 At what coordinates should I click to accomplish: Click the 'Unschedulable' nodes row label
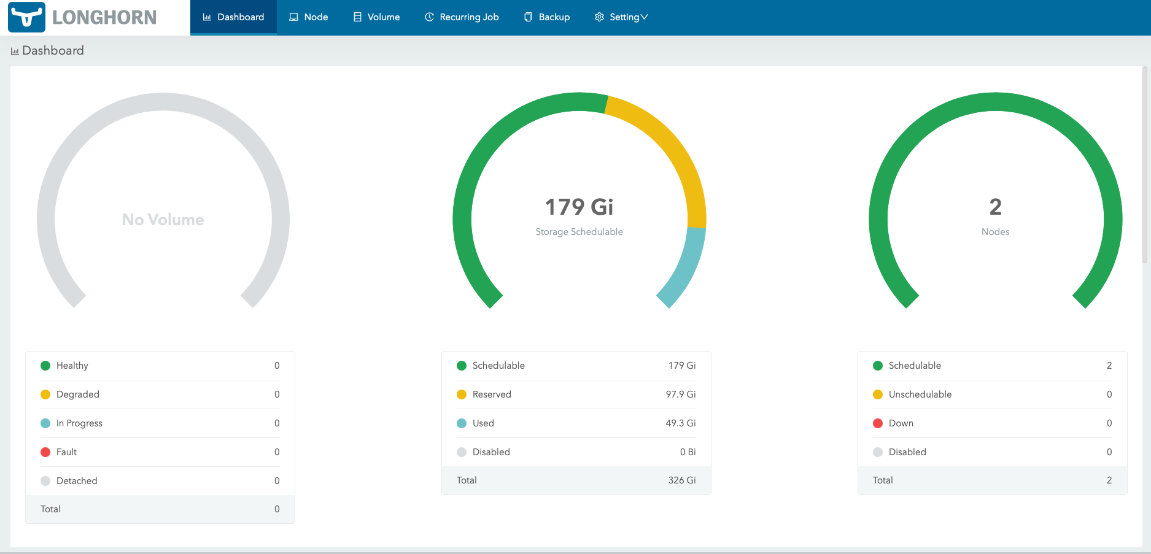pyautogui.click(x=920, y=394)
